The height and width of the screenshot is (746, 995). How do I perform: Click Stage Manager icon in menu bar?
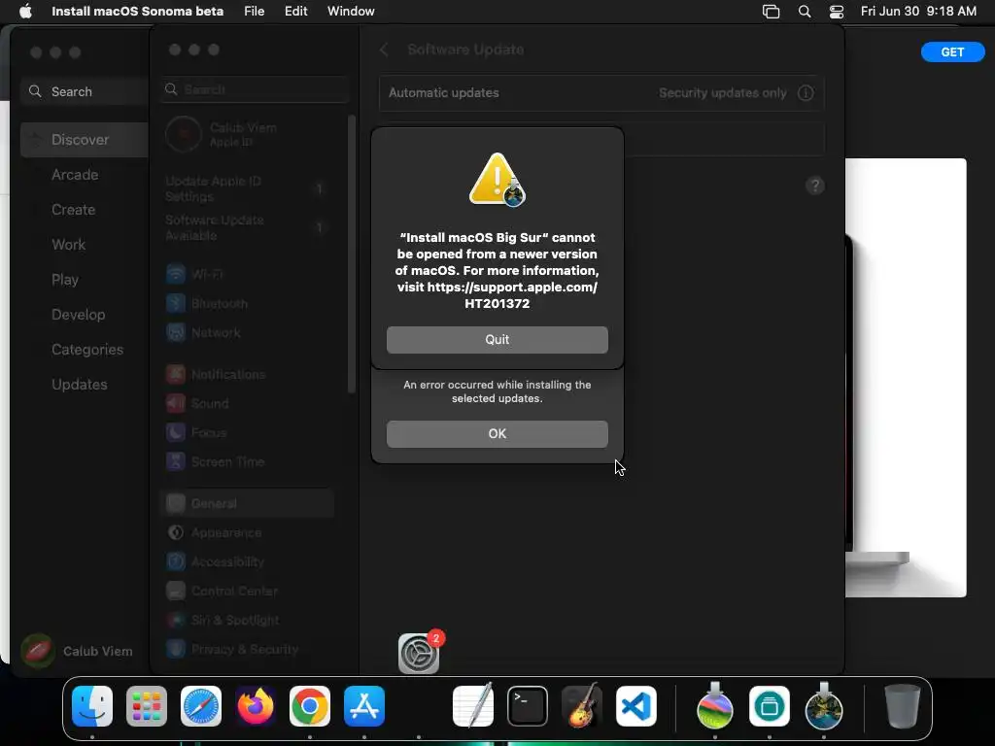[771, 11]
